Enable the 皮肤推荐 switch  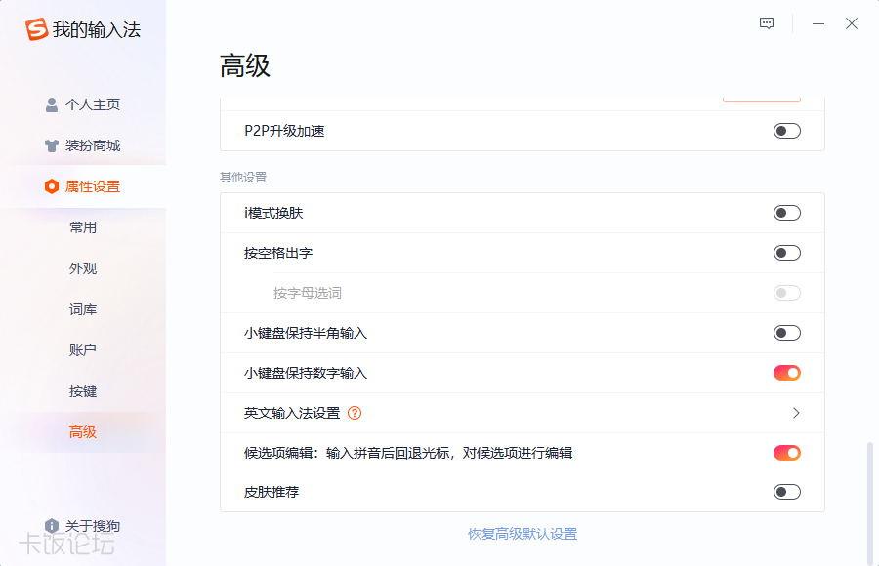pos(785,492)
